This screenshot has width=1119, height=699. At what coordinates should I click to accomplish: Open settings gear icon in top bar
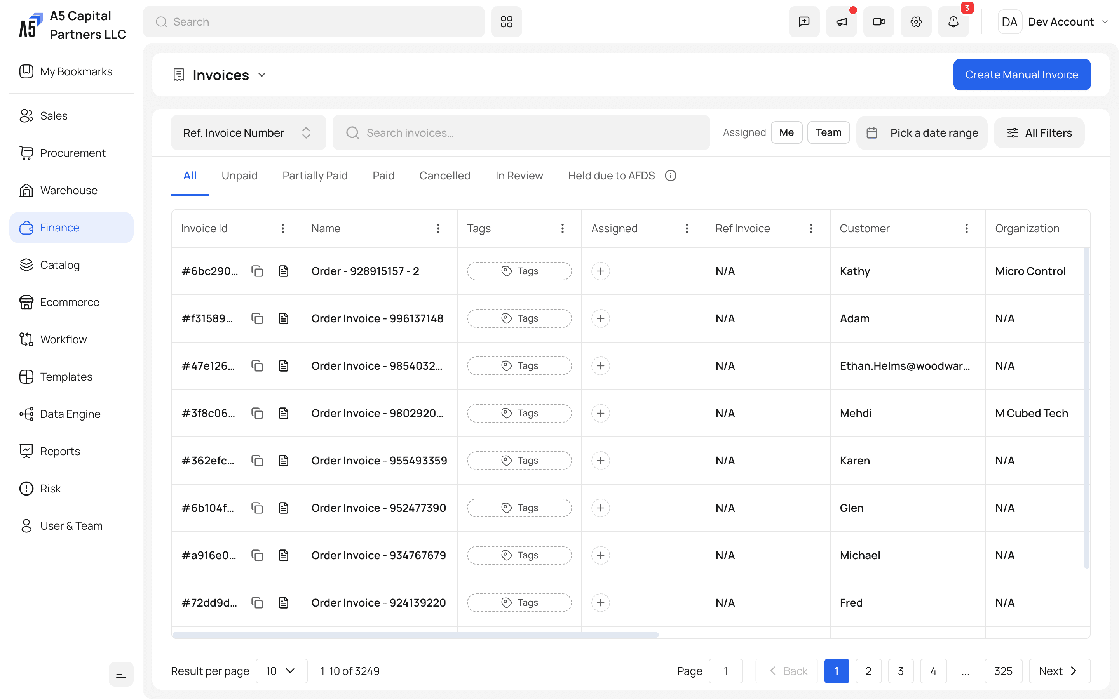point(916,22)
